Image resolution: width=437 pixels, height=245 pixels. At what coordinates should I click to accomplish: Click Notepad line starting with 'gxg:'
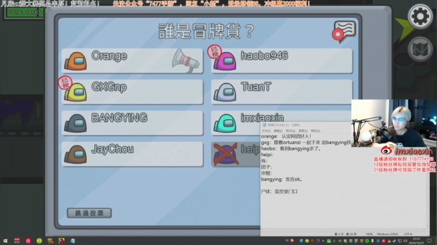pyautogui.click(x=306, y=143)
